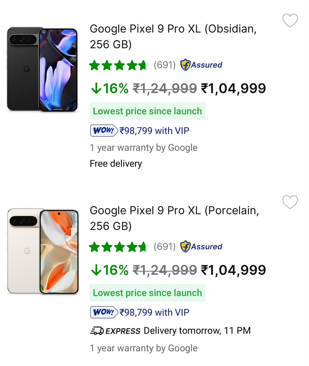Open the Porcelain Pixel 9 Pro XL image
Image resolution: width=309 pixels, height=366 pixels.
tap(43, 251)
